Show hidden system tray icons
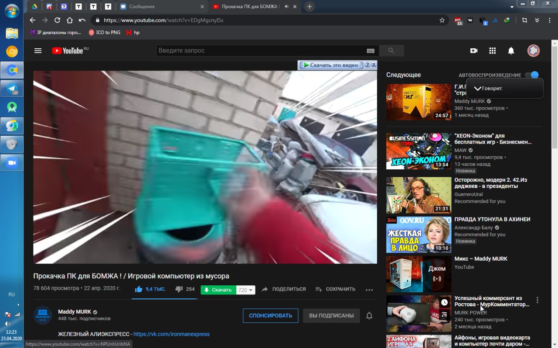This screenshot has width=558, height=348. point(18,305)
